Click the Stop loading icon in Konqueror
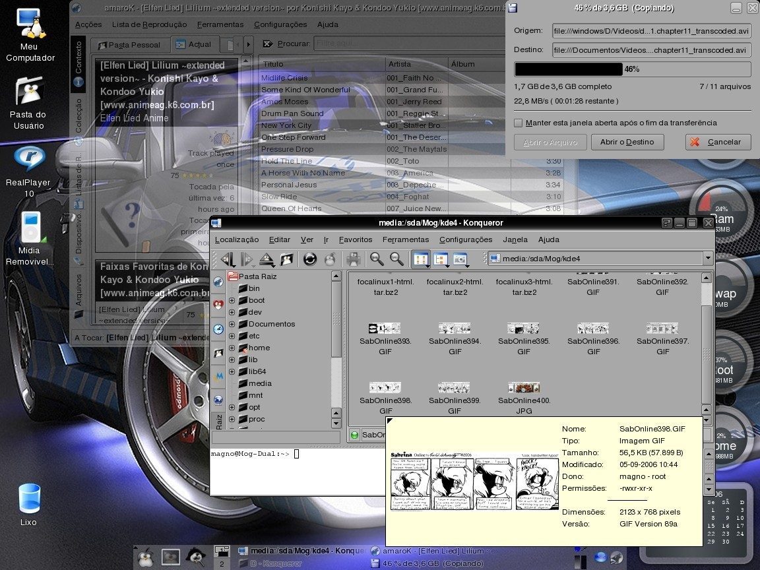 [330, 259]
